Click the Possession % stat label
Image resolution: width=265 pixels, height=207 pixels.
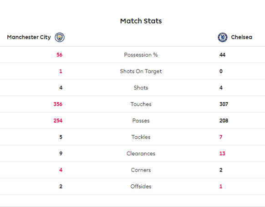coord(141,55)
